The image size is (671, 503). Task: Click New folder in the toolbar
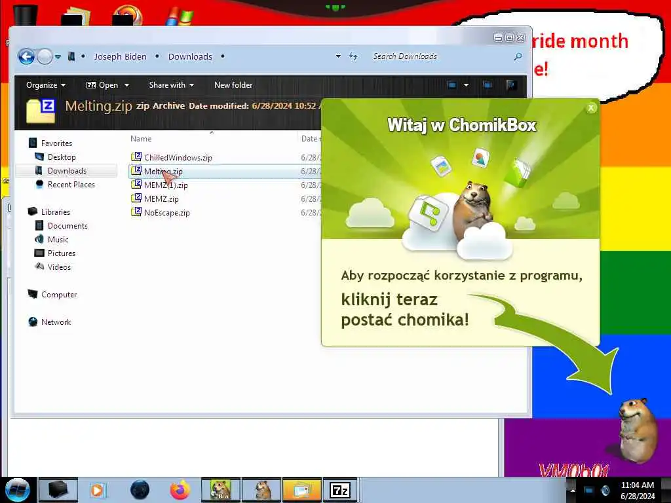point(233,85)
